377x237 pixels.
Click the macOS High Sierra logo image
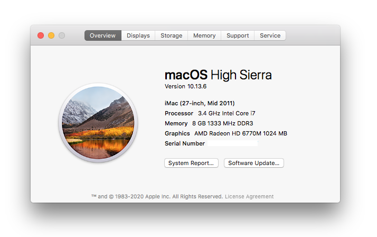tap(98, 123)
